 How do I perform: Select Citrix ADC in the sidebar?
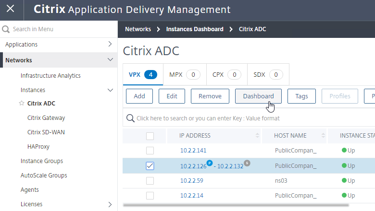41,103
